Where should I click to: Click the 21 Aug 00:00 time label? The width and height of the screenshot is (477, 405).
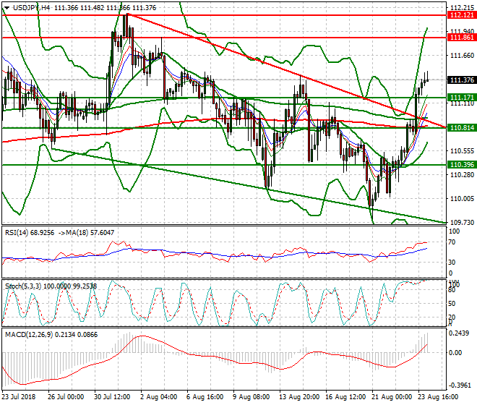click(392, 397)
